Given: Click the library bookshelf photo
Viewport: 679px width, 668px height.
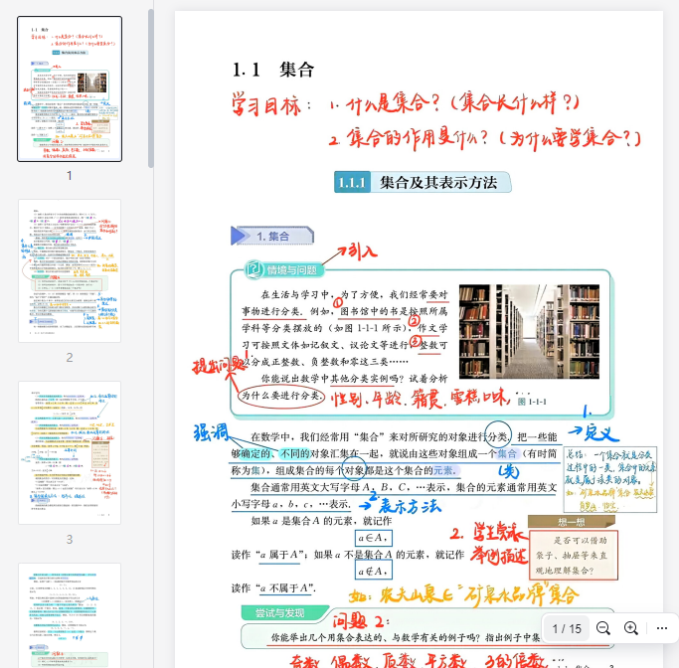Looking at the screenshot, I should (529, 332).
